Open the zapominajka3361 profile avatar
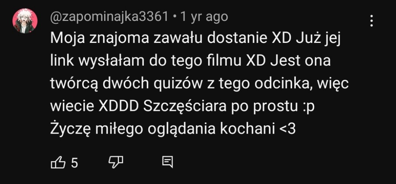This screenshot has width=396, height=184. click(x=25, y=21)
